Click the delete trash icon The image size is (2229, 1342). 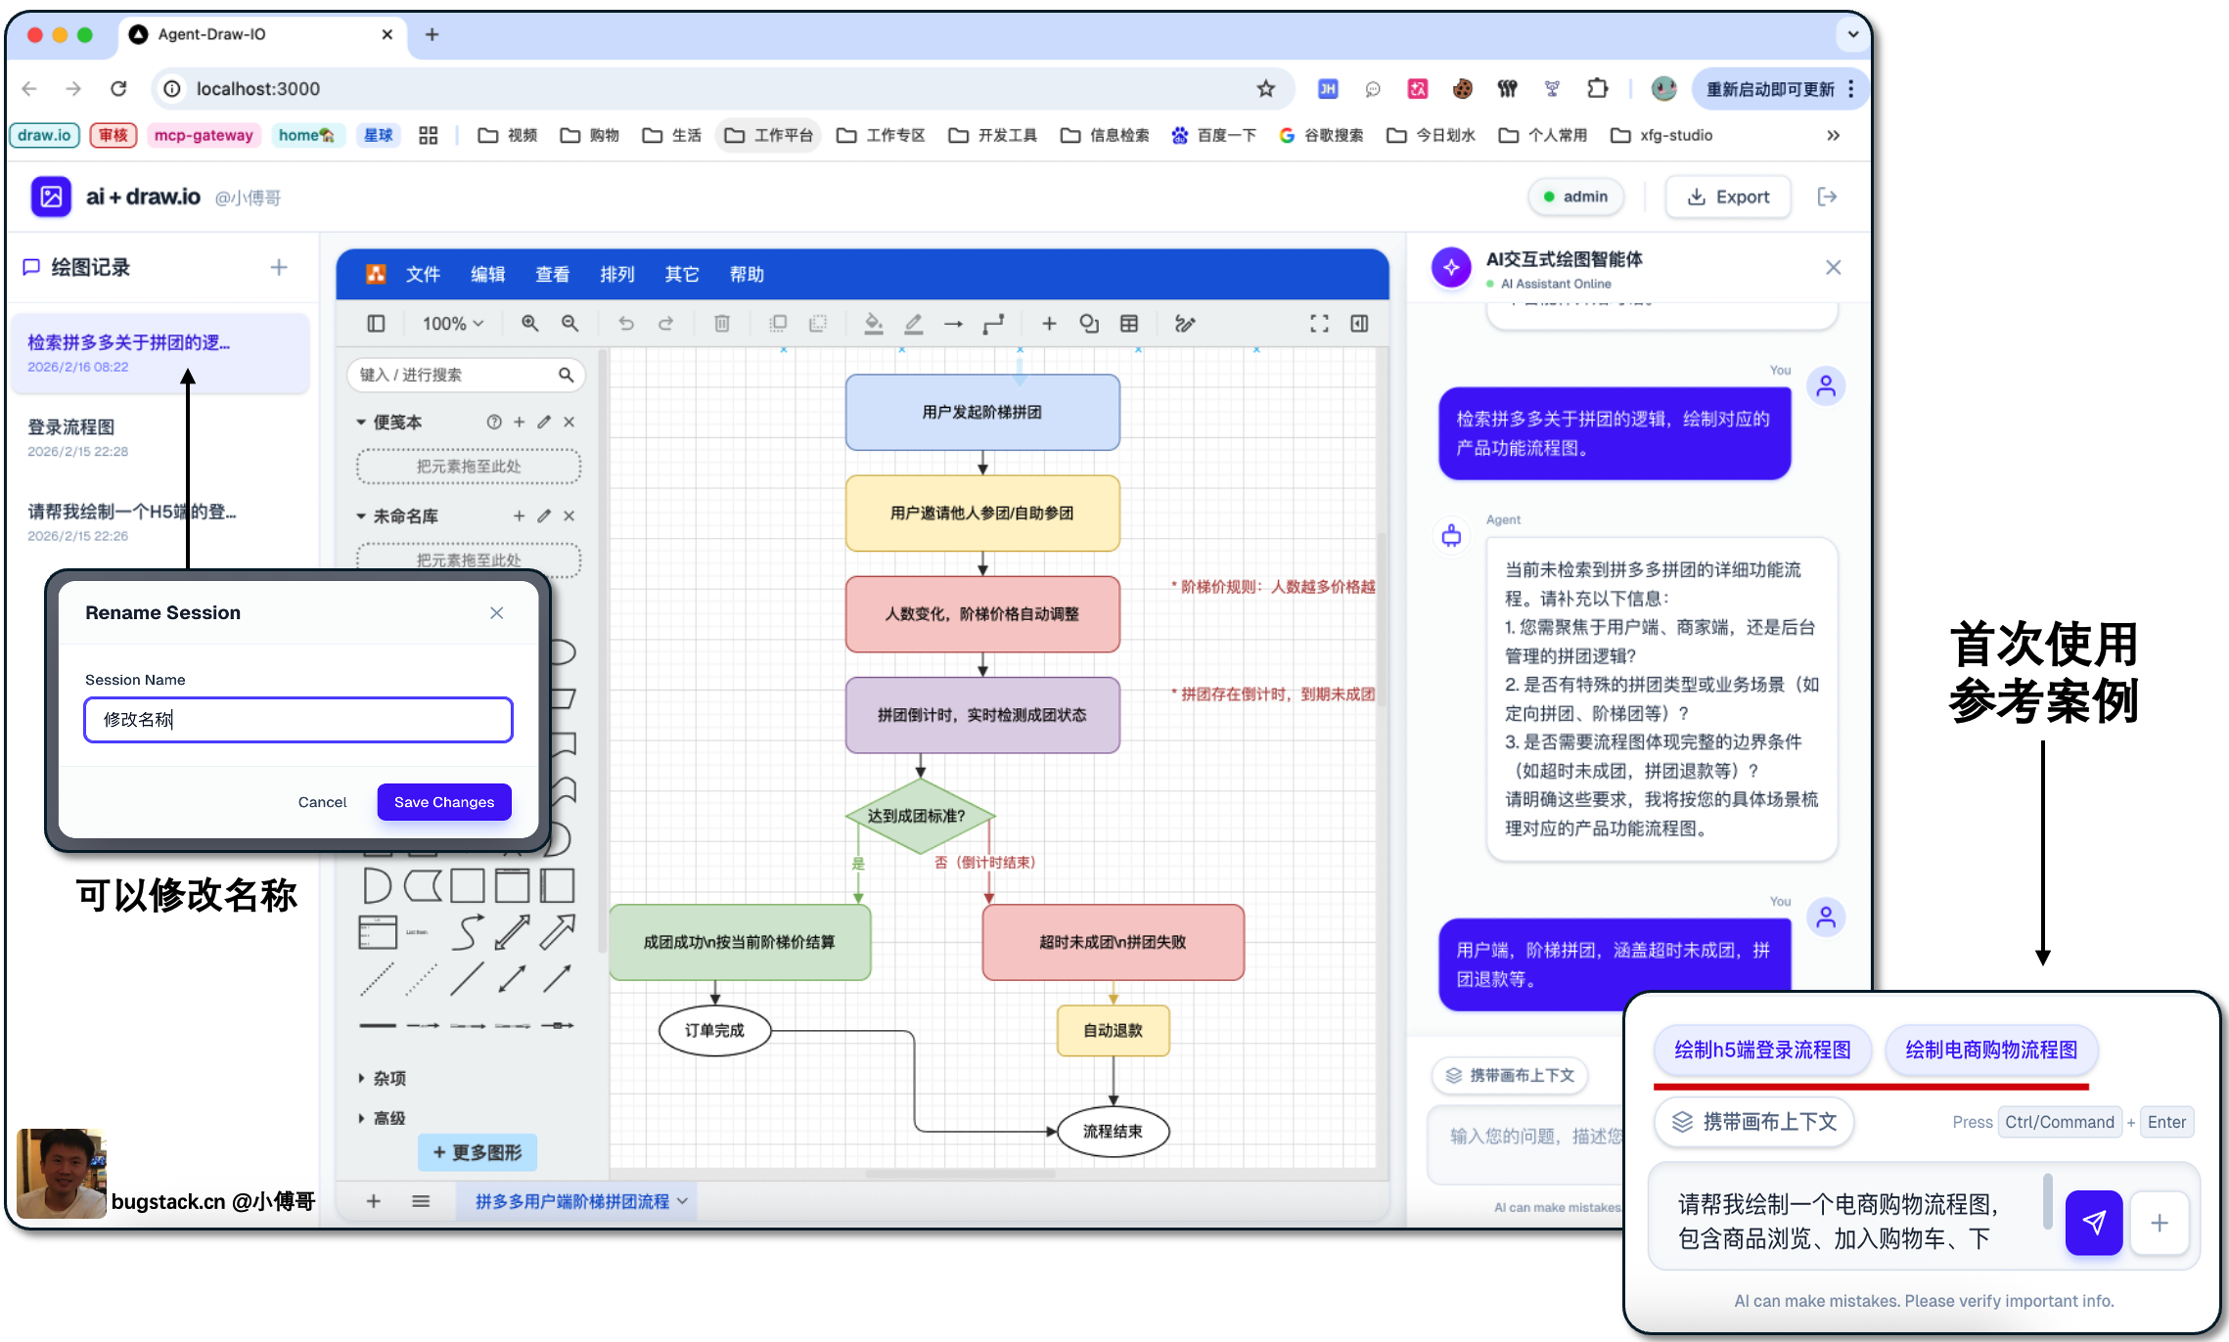click(x=722, y=324)
